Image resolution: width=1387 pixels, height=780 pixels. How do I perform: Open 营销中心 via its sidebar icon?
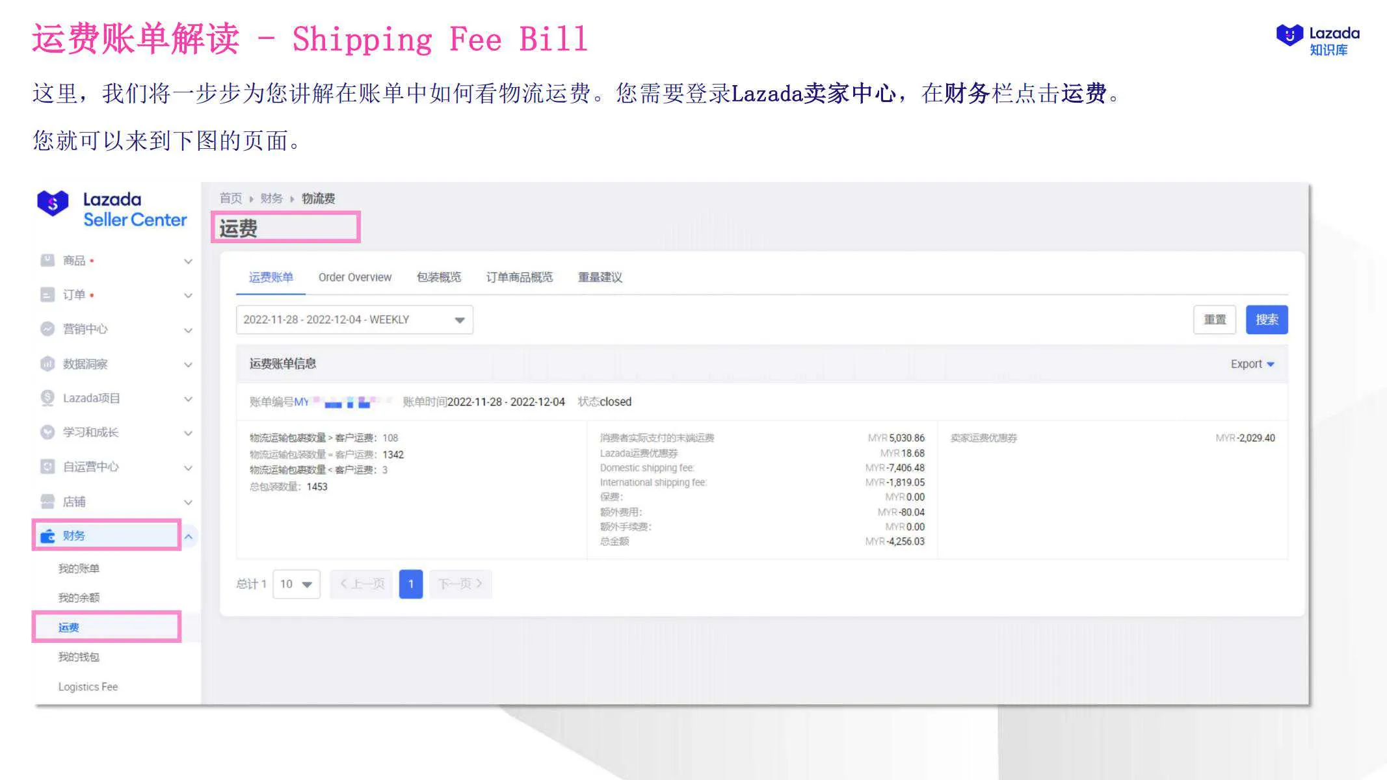[x=46, y=329]
